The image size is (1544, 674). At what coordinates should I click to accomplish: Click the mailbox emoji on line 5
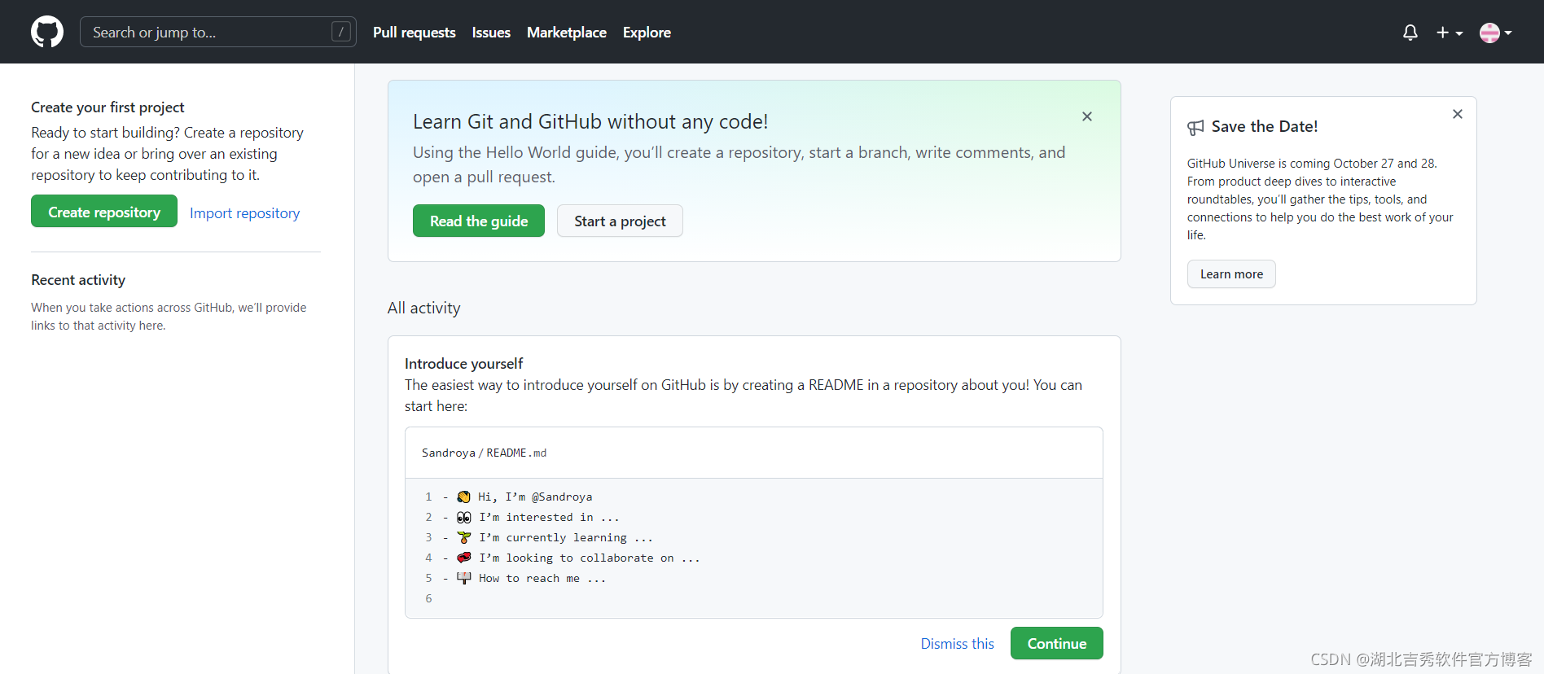(464, 578)
